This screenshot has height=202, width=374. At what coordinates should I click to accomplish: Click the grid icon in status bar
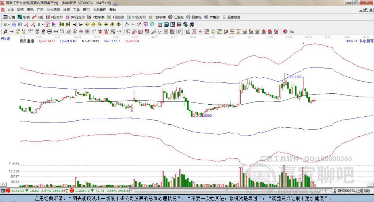(3, 191)
